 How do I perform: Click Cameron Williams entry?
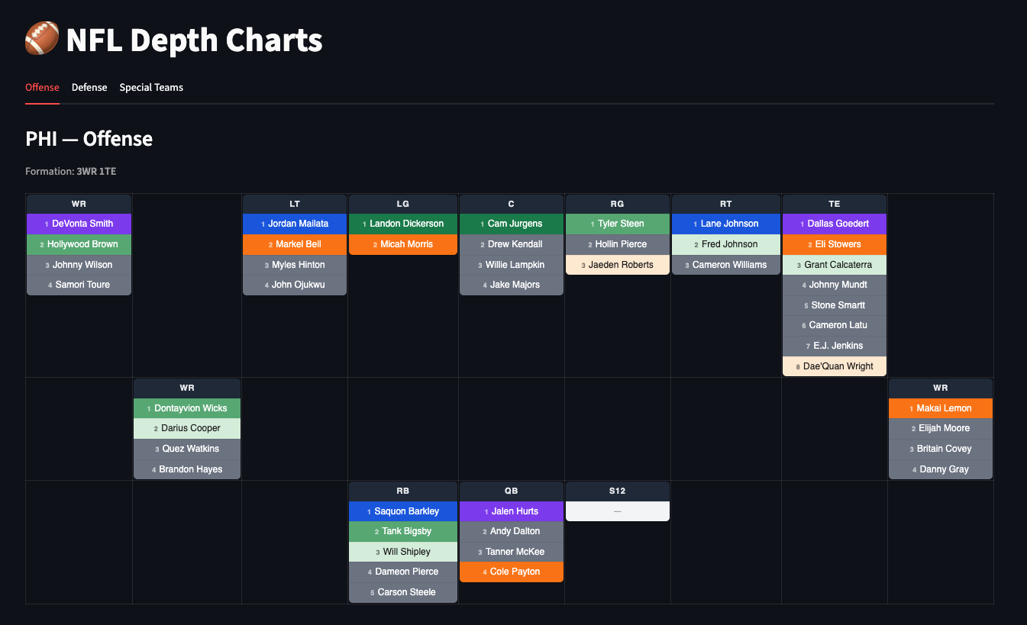coord(726,265)
